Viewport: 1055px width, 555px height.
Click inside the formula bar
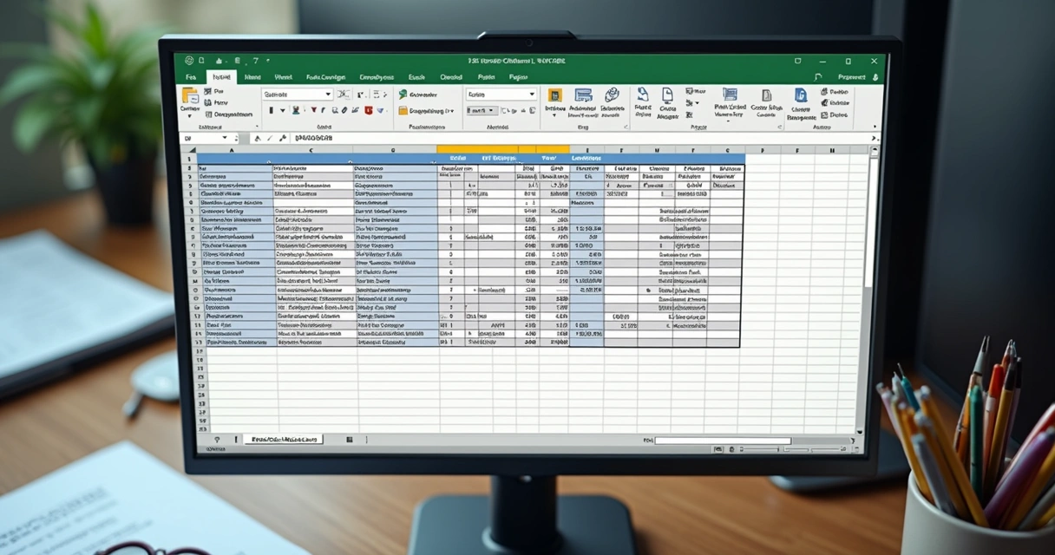click(x=521, y=138)
